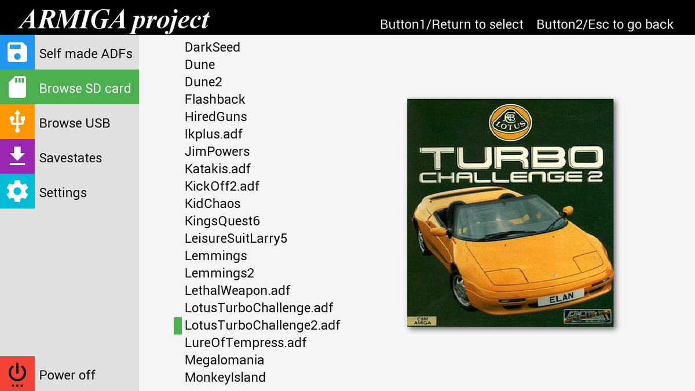Click the Button1/Return to select hint

tap(452, 24)
